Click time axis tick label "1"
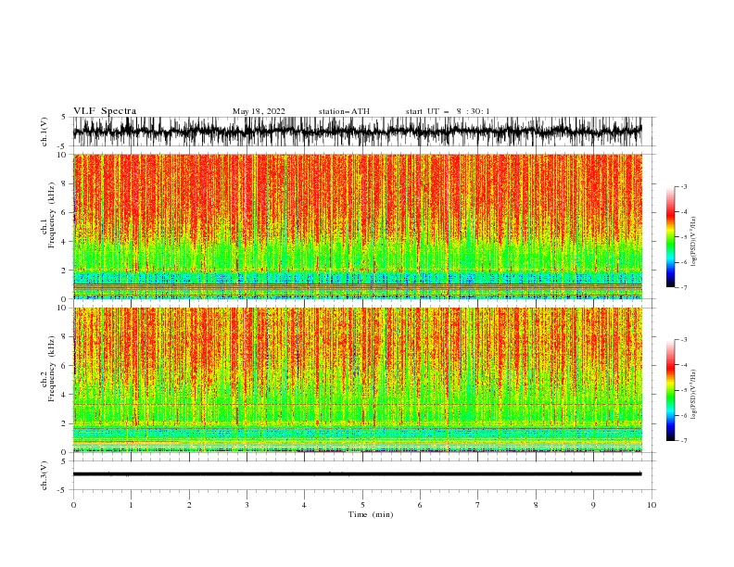Viewport: 734px width, 567px height. click(131, 505)
